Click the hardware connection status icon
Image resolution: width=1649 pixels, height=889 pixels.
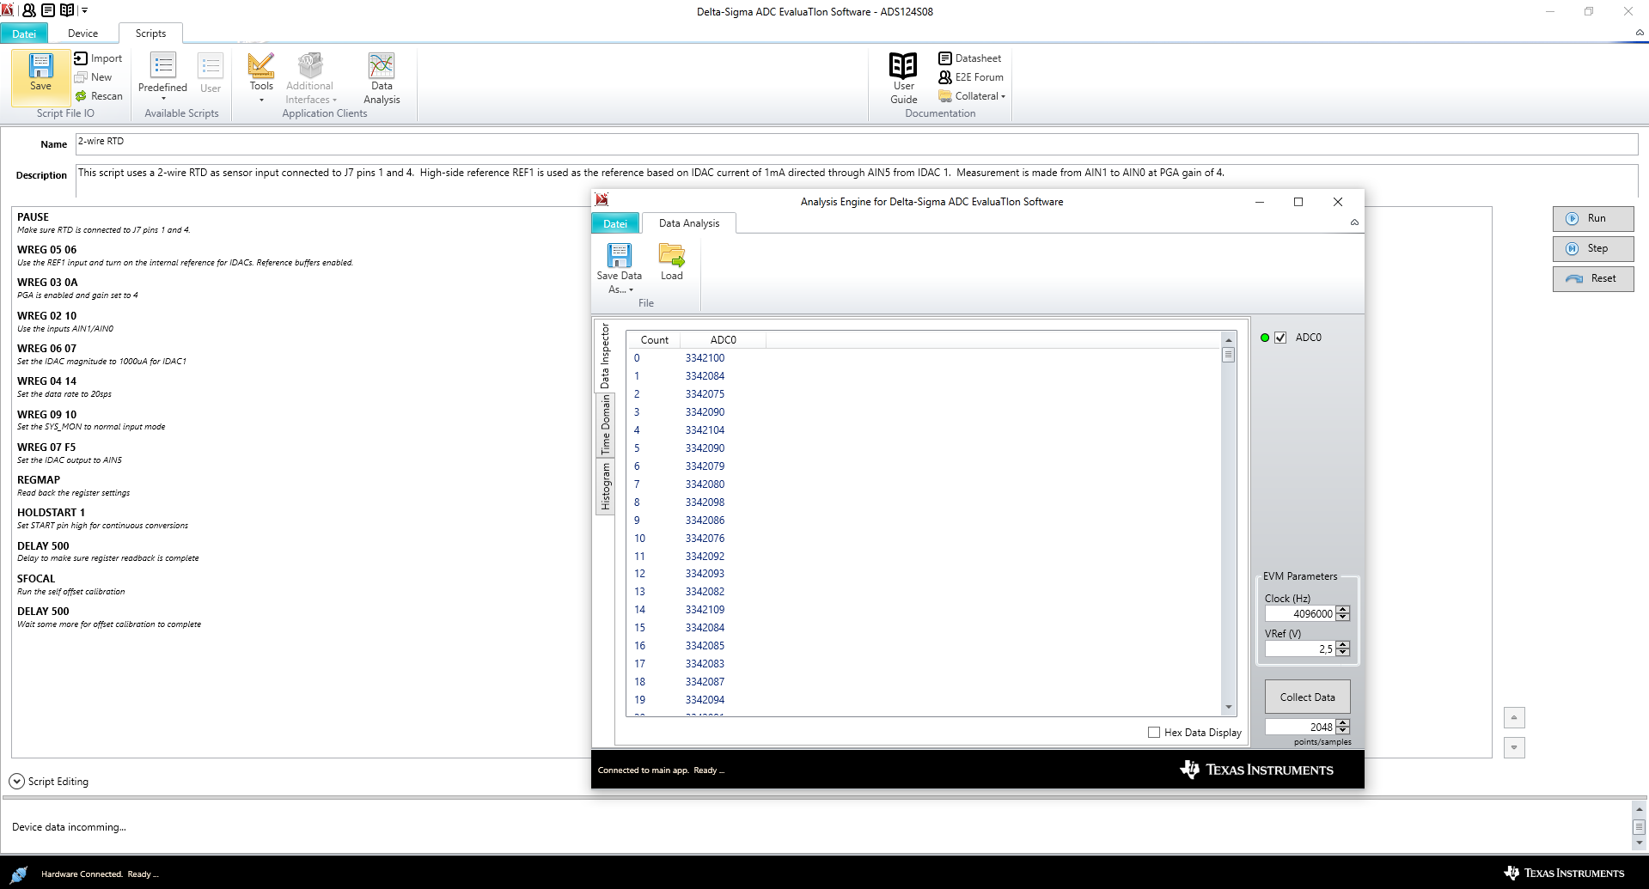19,874
